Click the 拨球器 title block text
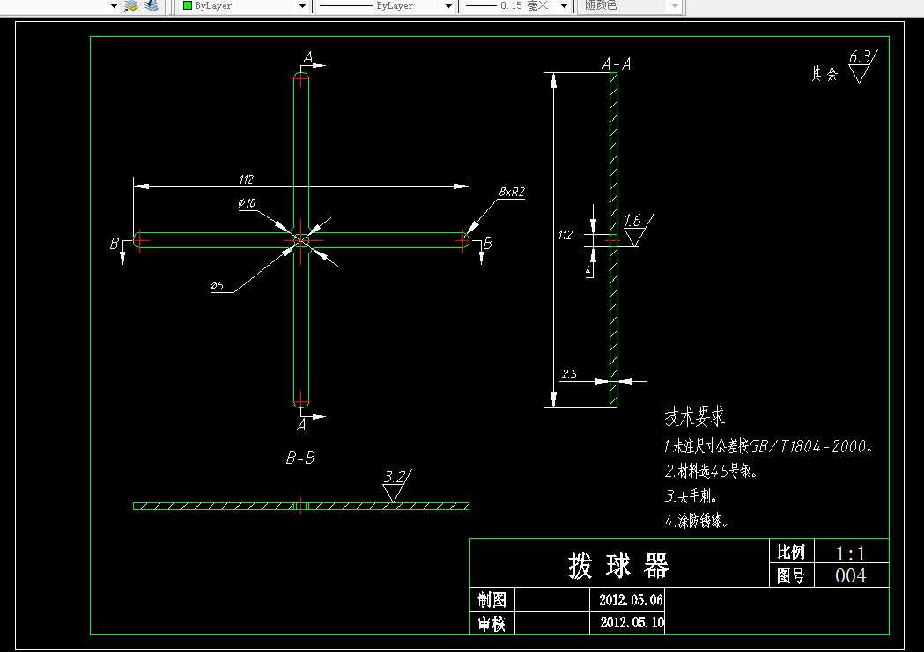Screen dimensions: 924x652 (x=618, y=566)
